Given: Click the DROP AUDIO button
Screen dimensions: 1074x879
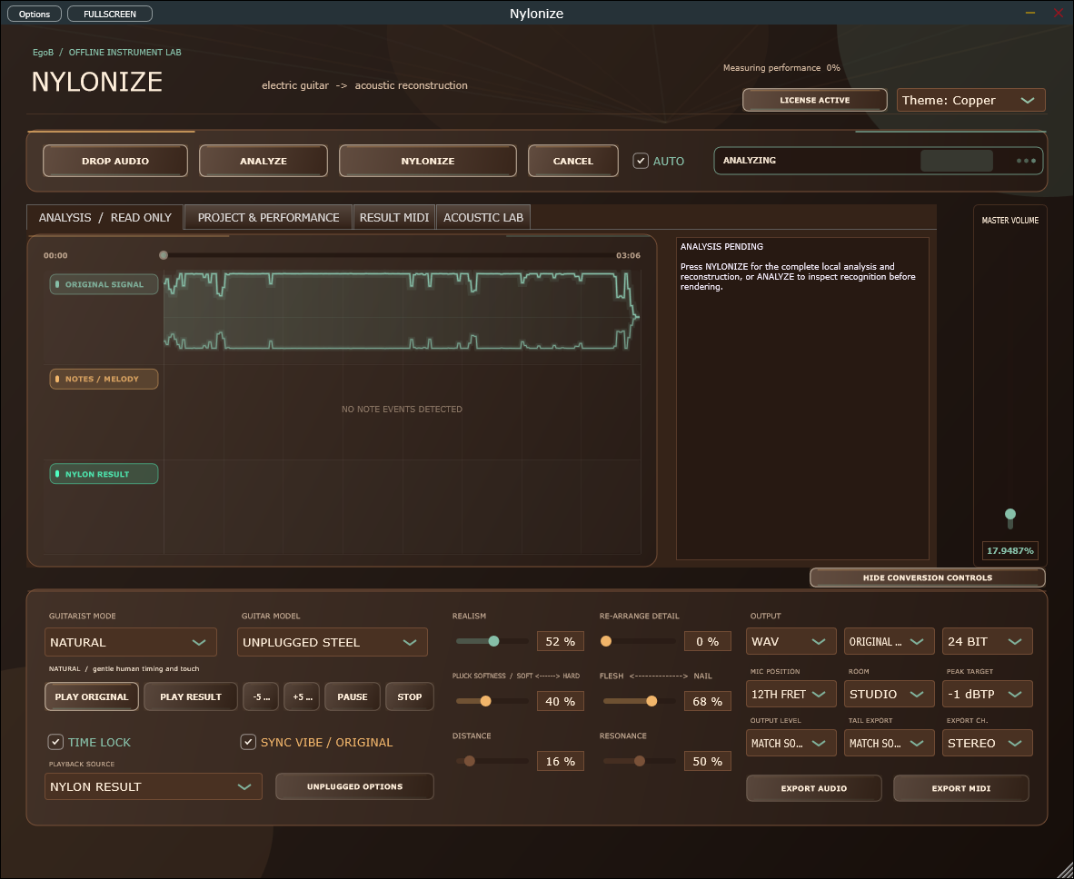Looking at the screenshot, I should coord(115,161).
